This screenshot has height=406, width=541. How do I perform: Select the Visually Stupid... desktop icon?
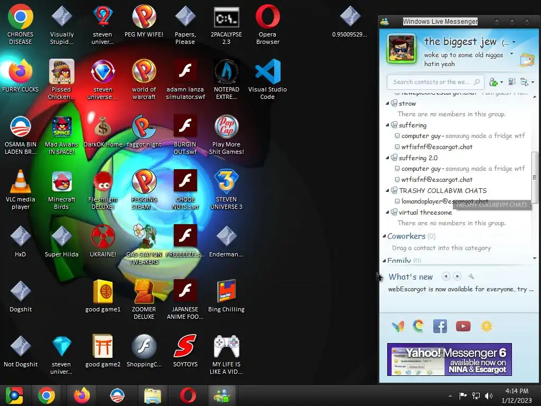(x=61, y=25)
